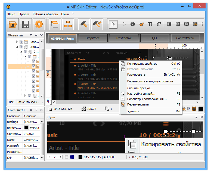The image size is (214, 174).
Task: Toggle the empty checkbox in Лупа toolbar
Action: click(x=66, y=157)
